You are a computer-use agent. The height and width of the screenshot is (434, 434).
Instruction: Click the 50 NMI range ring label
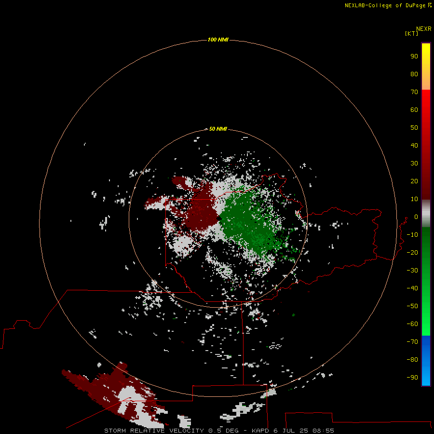pyautogui.click(x=218, y=129)
